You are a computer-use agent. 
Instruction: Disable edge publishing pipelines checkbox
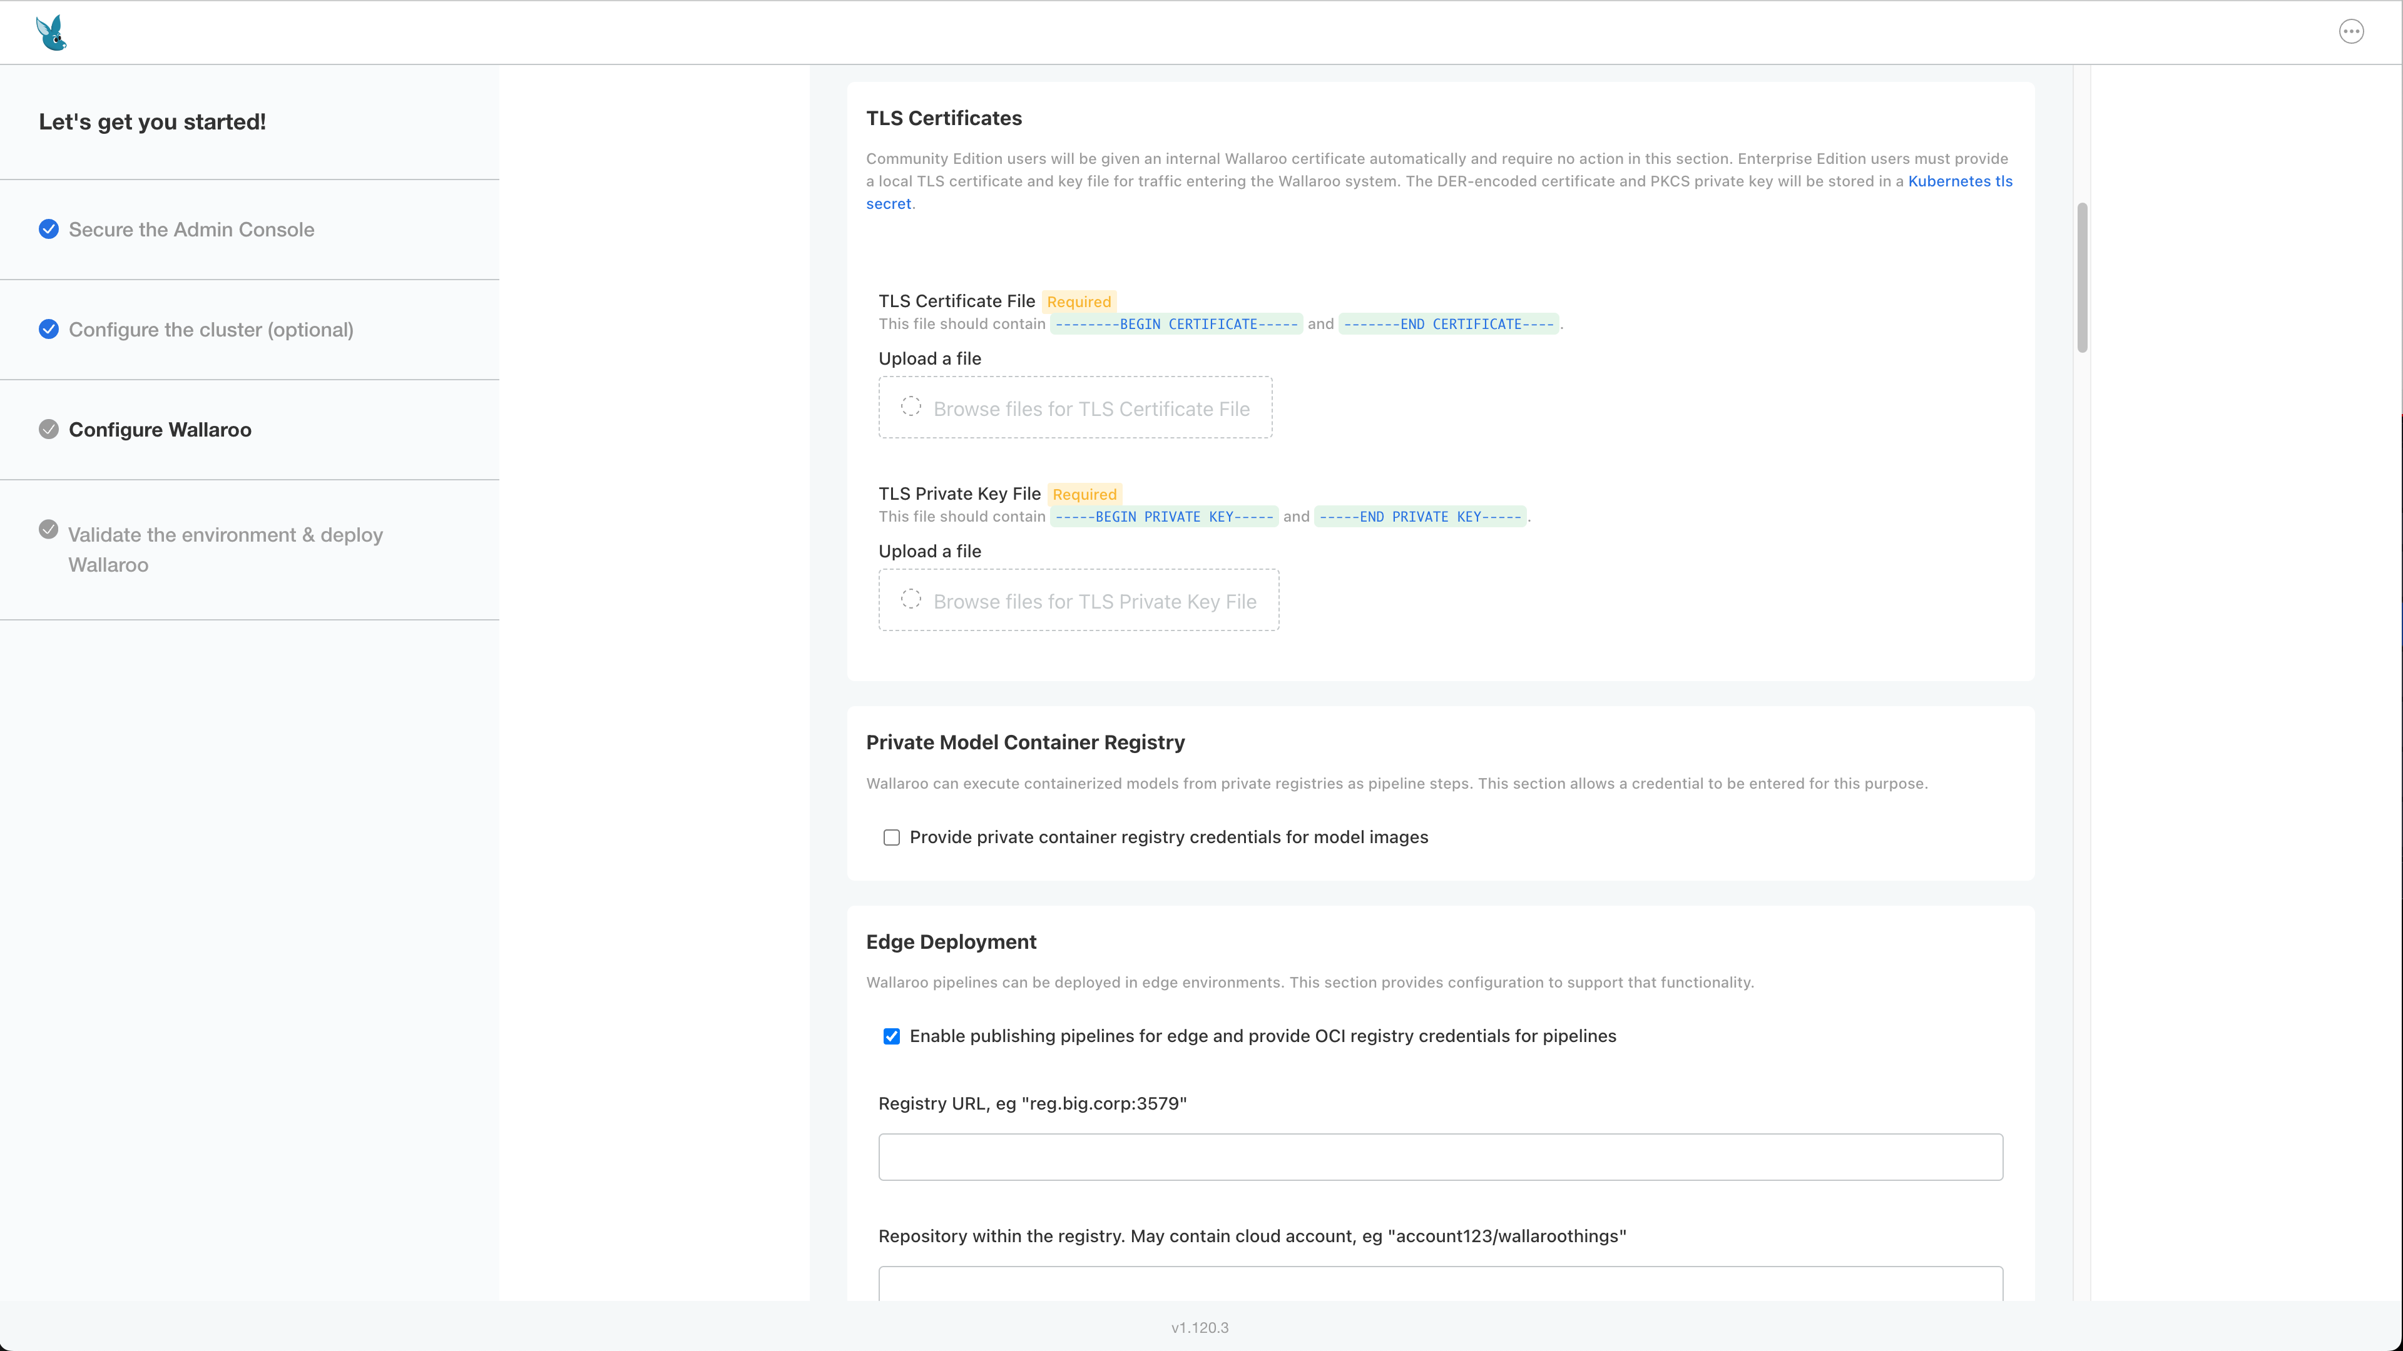891,1036
